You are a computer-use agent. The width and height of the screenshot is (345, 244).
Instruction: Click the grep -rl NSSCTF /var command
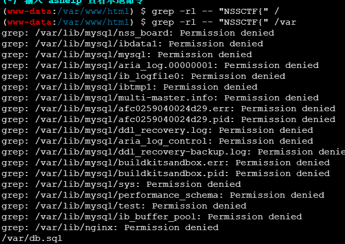(x=224, y=22)
